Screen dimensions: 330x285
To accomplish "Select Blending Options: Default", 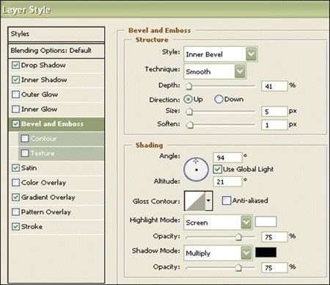I will click(56, 51).
